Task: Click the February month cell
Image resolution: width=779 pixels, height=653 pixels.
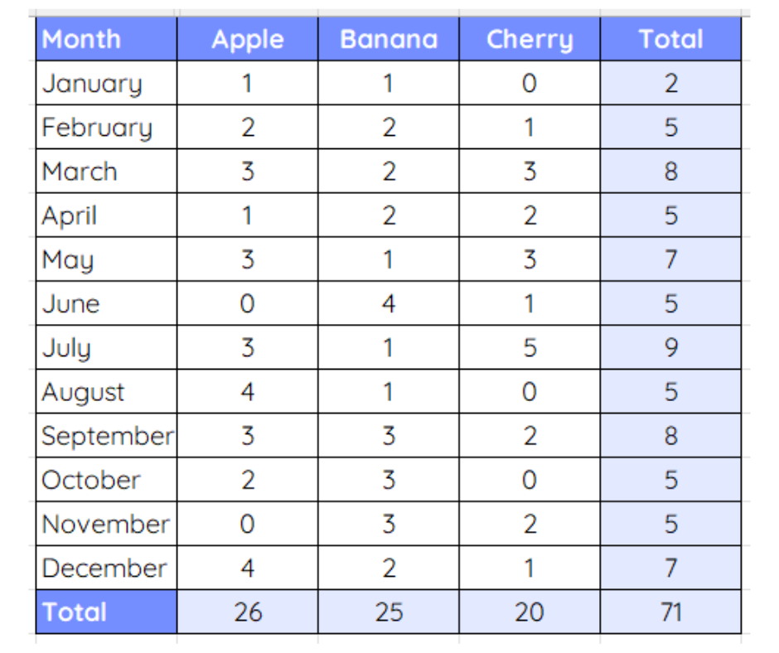Action: [106, 127]
